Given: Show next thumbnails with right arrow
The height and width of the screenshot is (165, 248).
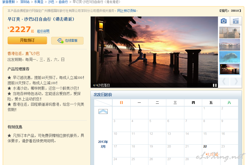Looking at the screenshot, I should click(x=236, y=81).
